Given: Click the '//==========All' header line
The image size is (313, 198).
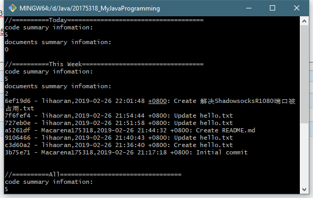Looking at the screenshot, I should (x=93, y=174).
